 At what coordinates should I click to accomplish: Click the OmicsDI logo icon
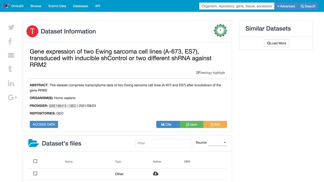click(6, 6)
